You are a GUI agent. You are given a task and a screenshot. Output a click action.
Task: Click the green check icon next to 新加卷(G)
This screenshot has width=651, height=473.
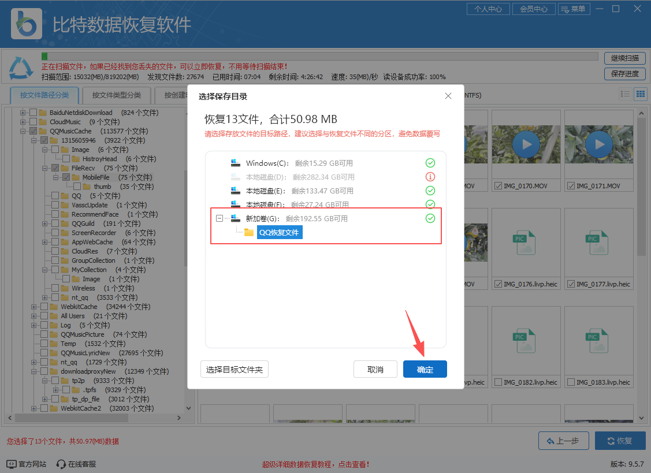tap(430, 218)
